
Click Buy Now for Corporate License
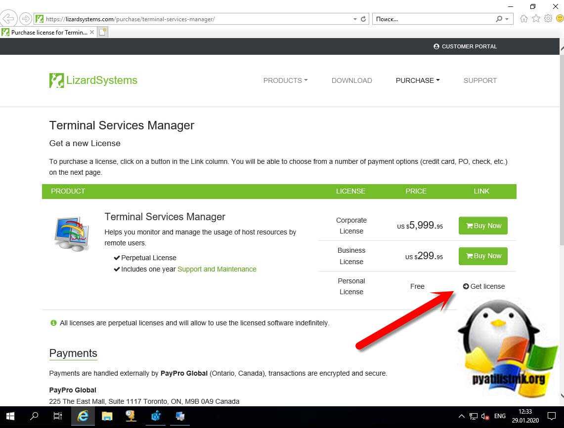[483, 226]
